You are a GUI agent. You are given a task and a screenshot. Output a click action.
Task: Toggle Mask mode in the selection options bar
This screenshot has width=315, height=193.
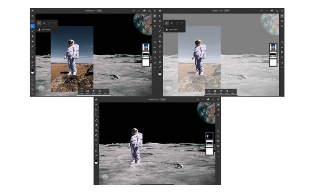click(87, 91)
